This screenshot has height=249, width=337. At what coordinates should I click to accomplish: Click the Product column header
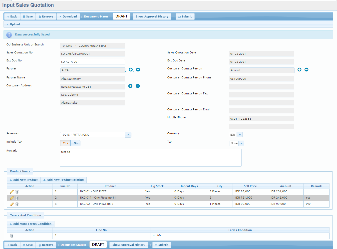pos(110,186)
